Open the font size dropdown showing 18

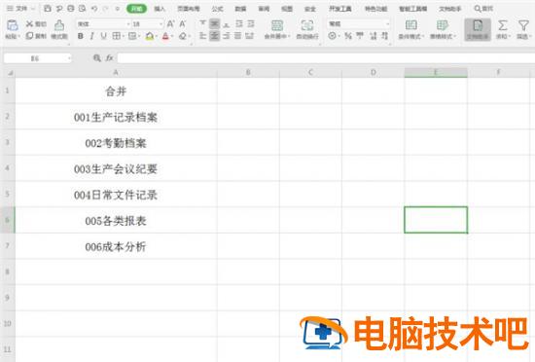pyautogui.click(x=161, y=24)
